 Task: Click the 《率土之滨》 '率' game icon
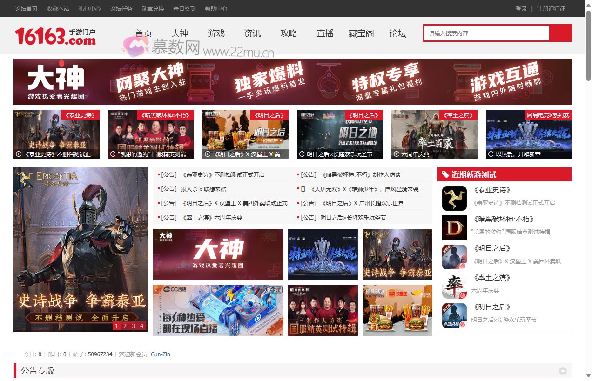click(454, 286)
